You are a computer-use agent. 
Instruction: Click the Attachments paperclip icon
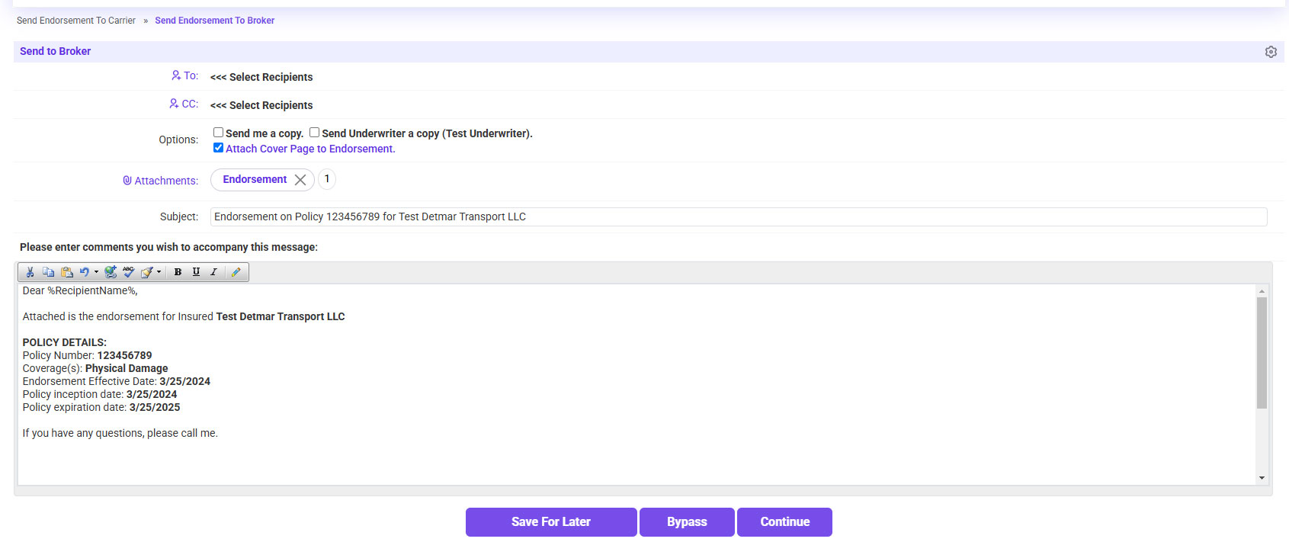(127, 181)
